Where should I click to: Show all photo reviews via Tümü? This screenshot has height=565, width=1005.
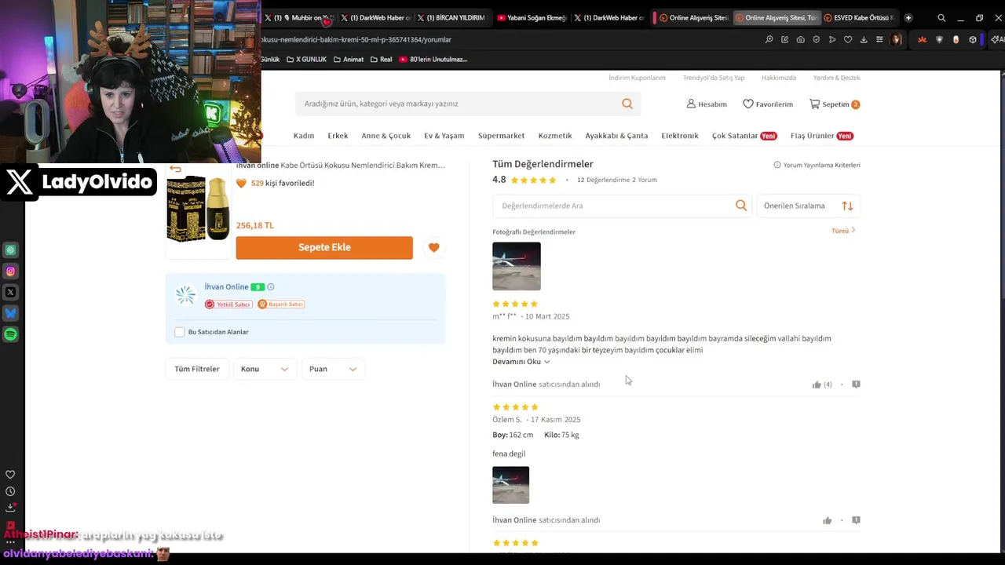843,231
